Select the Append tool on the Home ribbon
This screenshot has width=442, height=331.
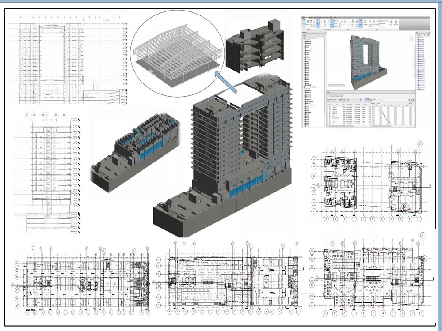tap(304, 23)
